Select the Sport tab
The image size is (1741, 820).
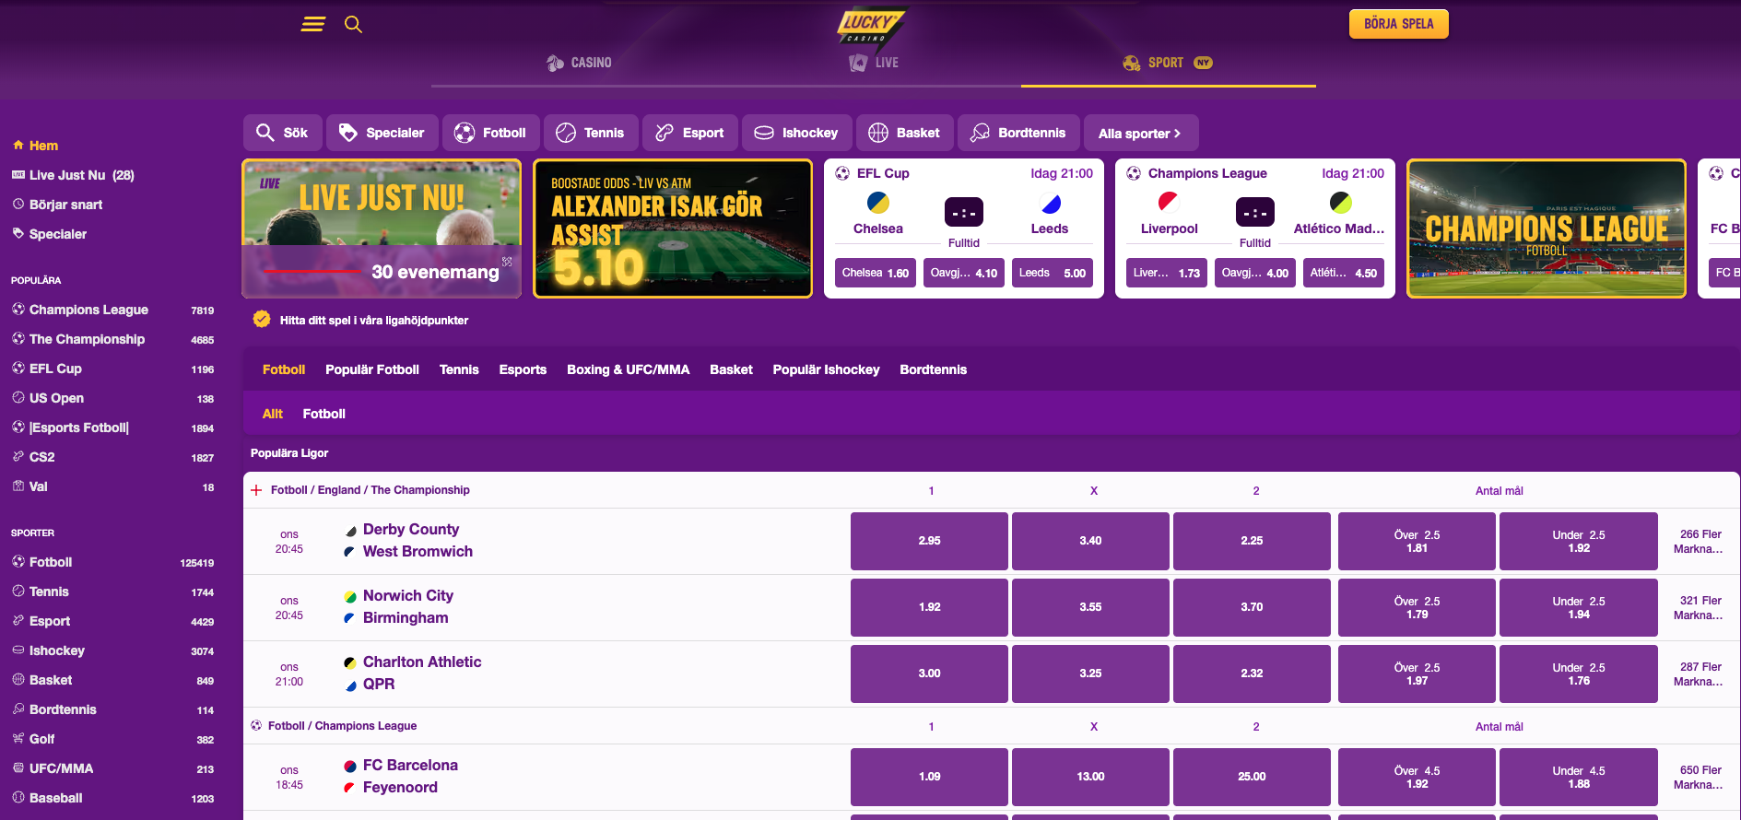(x=1168, y=63)
